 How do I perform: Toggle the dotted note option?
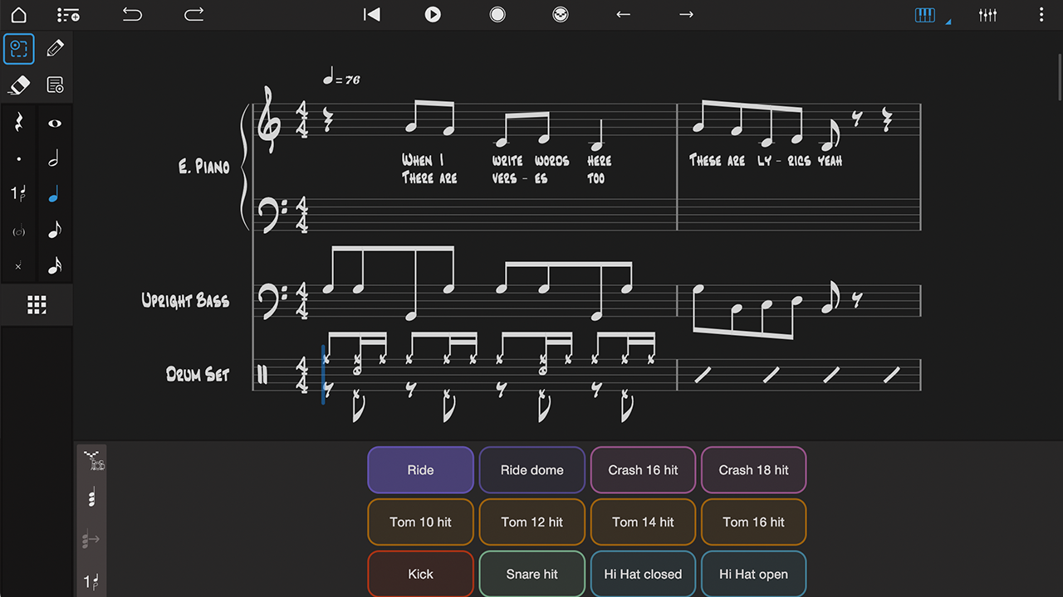(18, 158)
